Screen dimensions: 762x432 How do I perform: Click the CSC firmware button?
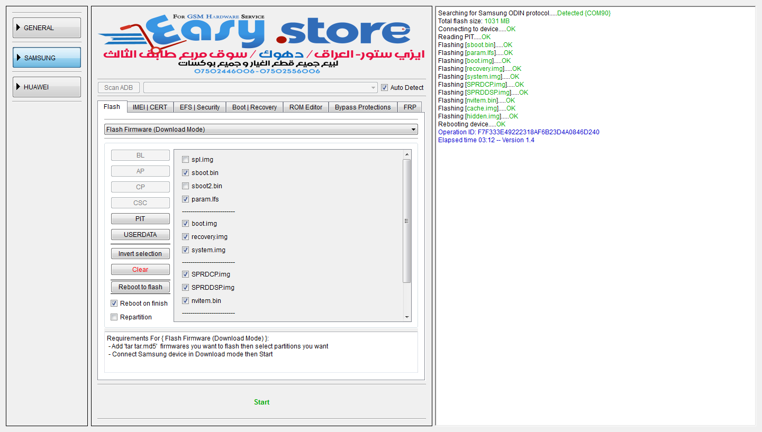[140, 203]
